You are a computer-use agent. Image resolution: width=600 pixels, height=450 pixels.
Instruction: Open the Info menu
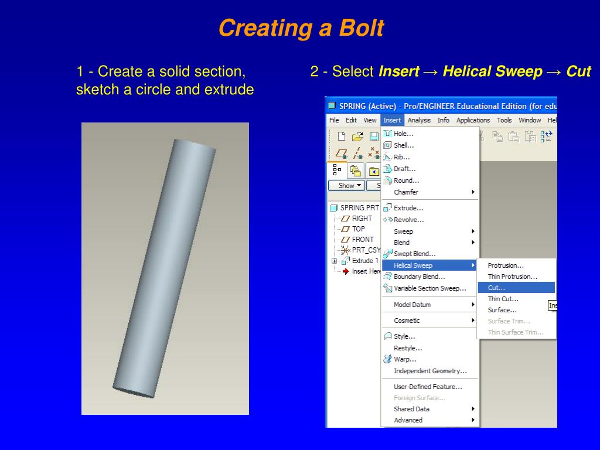444,120
